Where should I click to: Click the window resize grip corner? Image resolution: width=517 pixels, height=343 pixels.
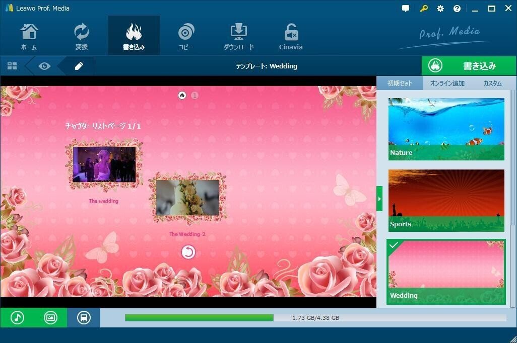(x=512, y=339)
